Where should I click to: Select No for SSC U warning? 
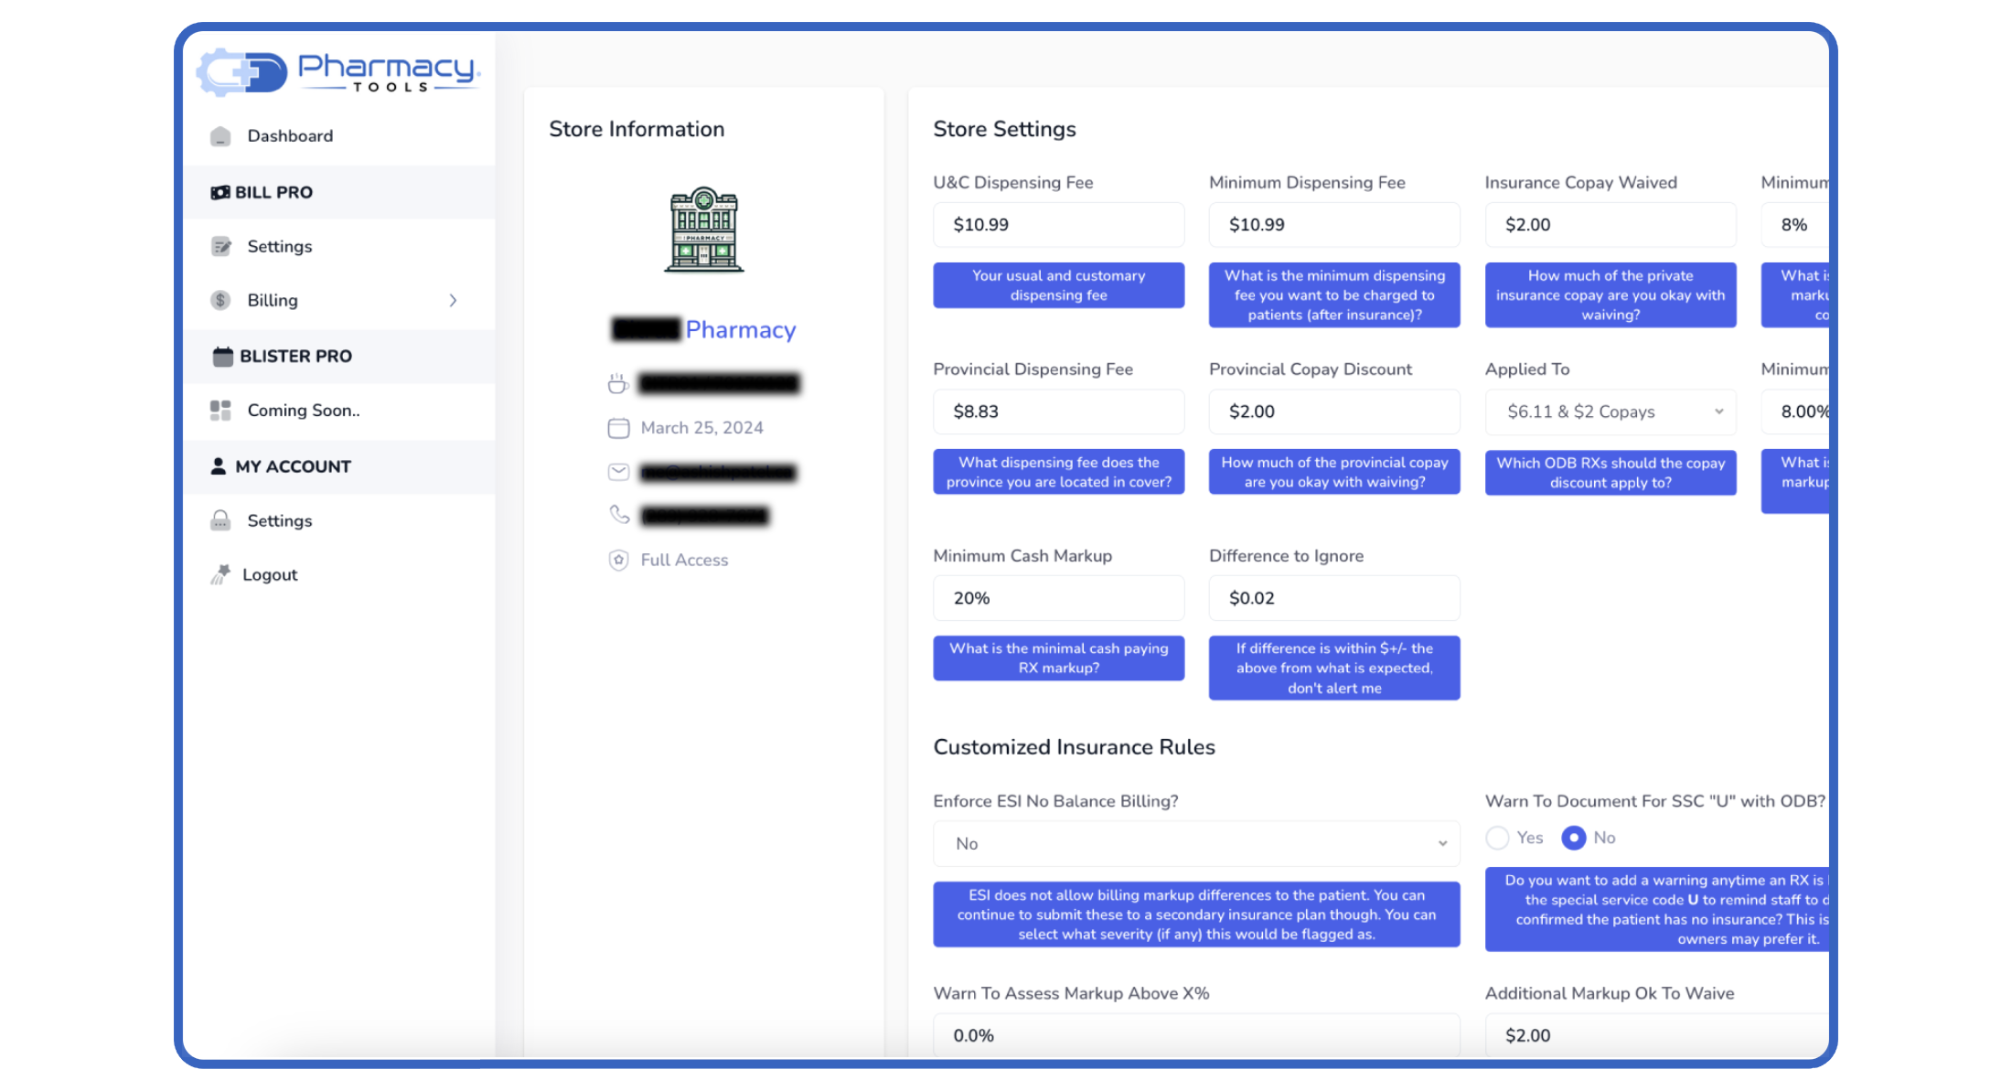coord(1573,838)
